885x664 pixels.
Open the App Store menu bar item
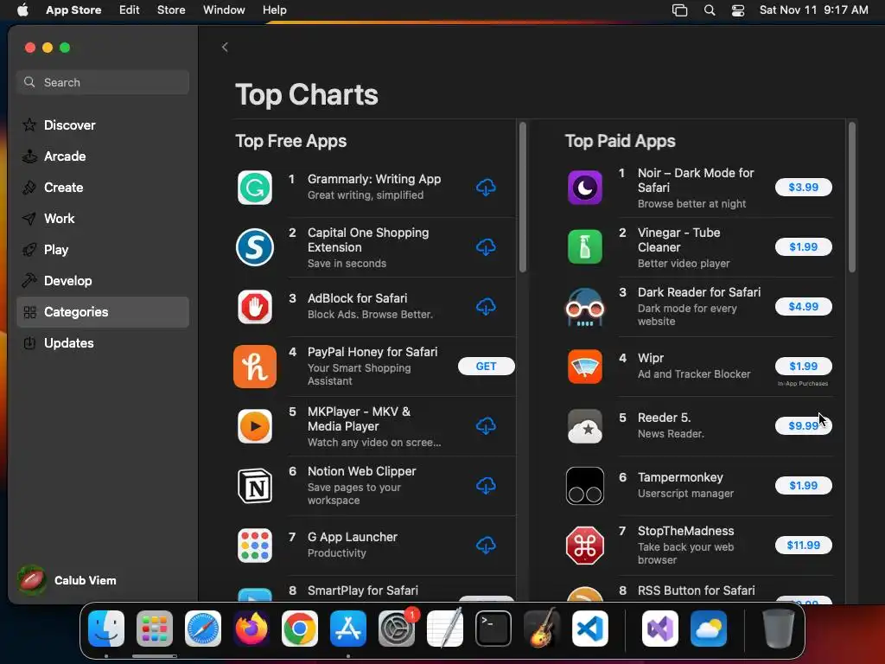[x=73, y=10]
